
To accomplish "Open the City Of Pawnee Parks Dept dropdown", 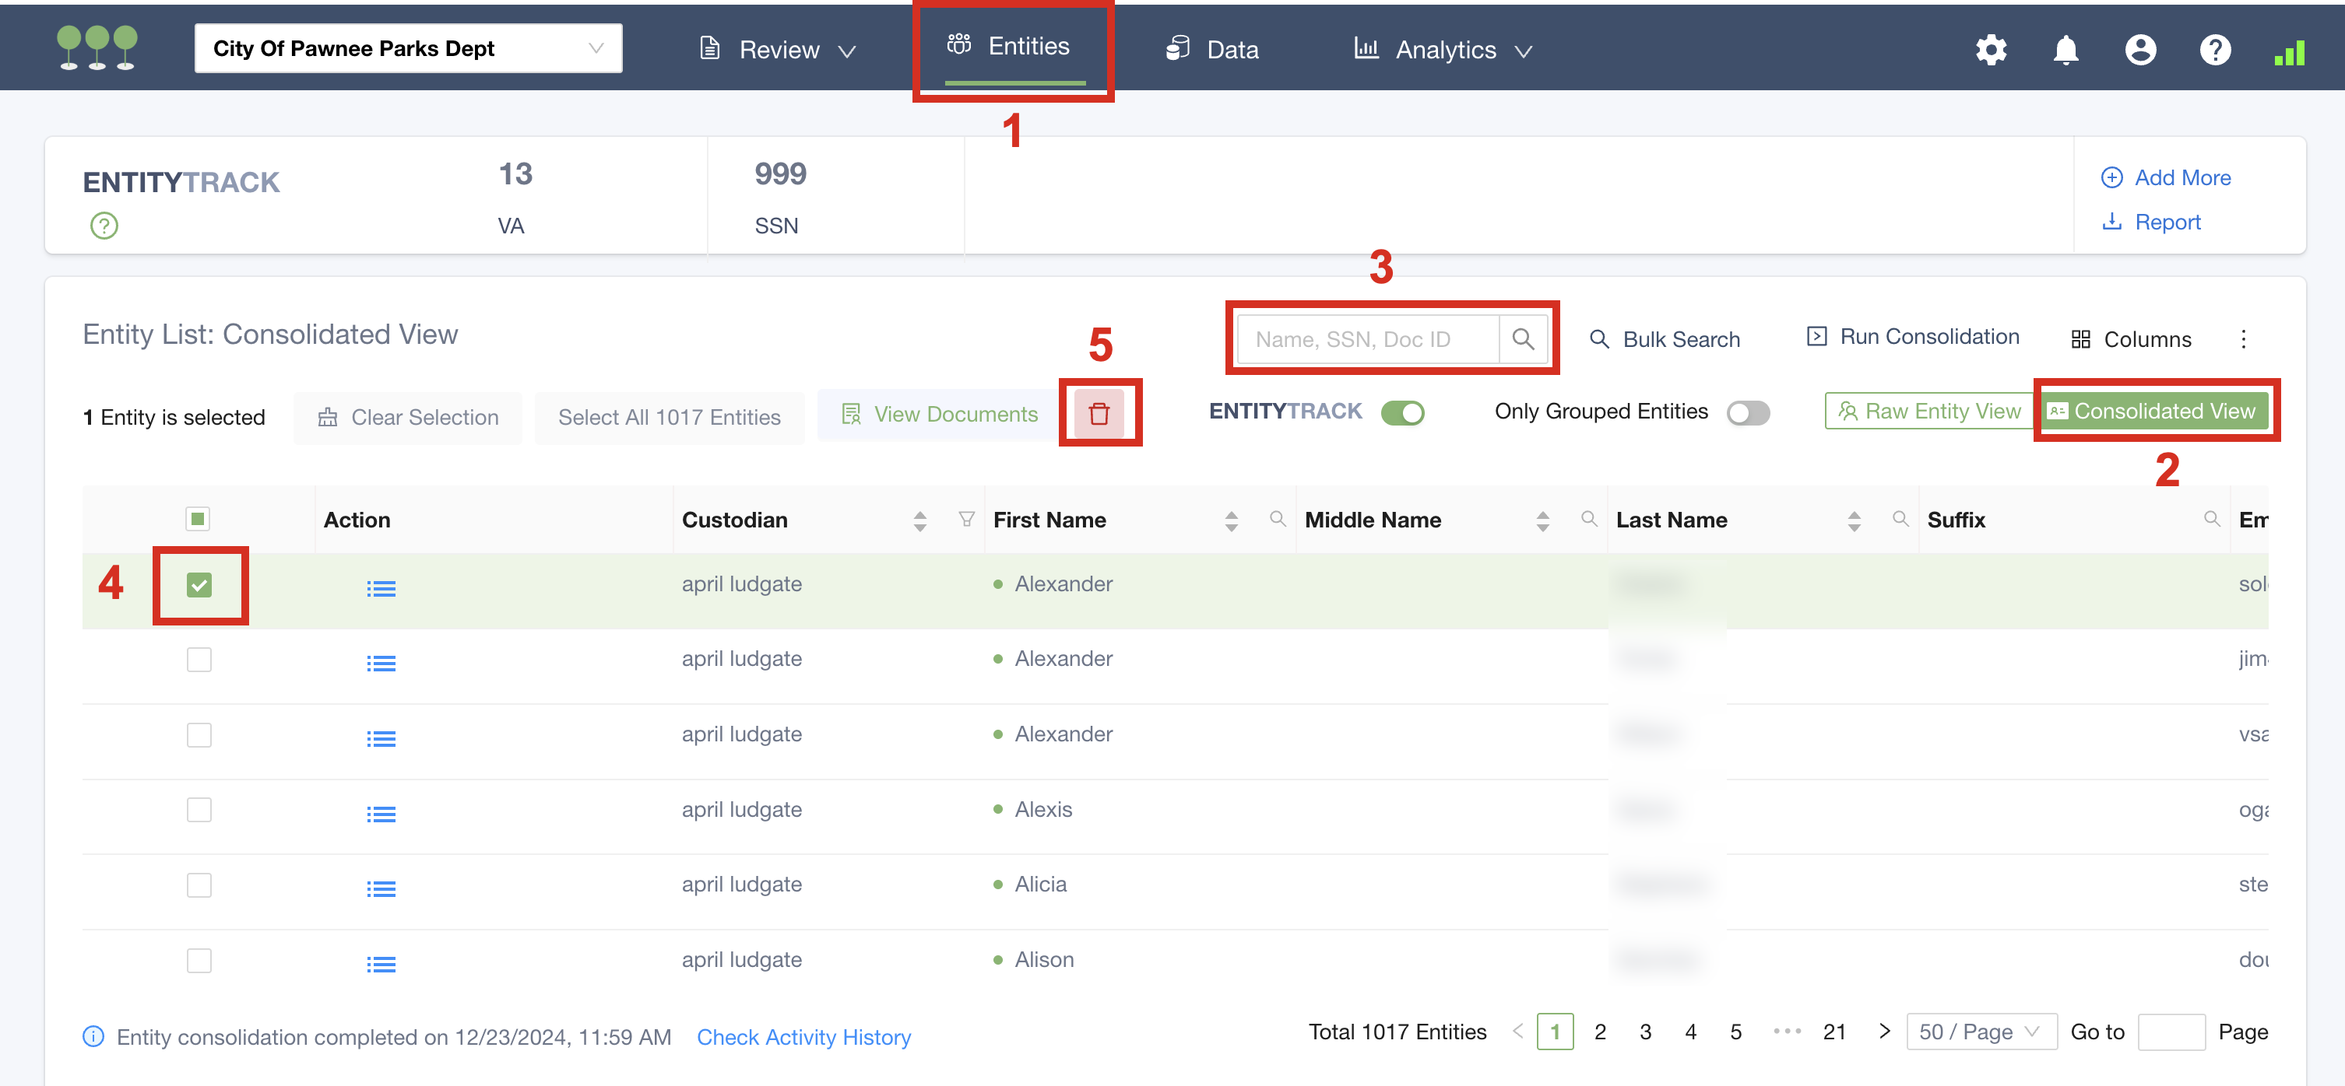I will pyautogui.click(x=408, y=48).
